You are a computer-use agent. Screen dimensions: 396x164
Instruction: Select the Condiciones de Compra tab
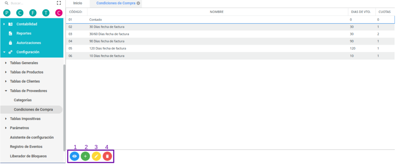pyautogui.click(x=116, y=3)
